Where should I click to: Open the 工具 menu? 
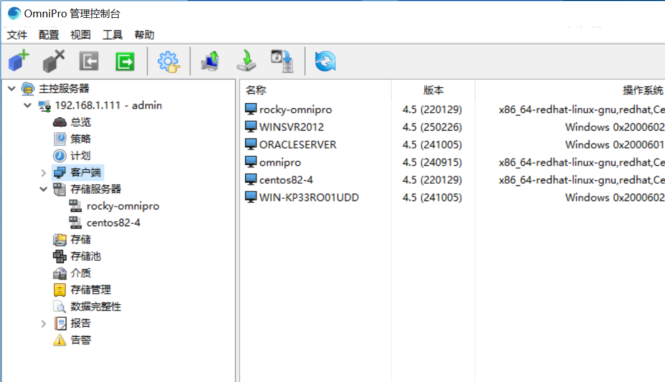point(112,35)
